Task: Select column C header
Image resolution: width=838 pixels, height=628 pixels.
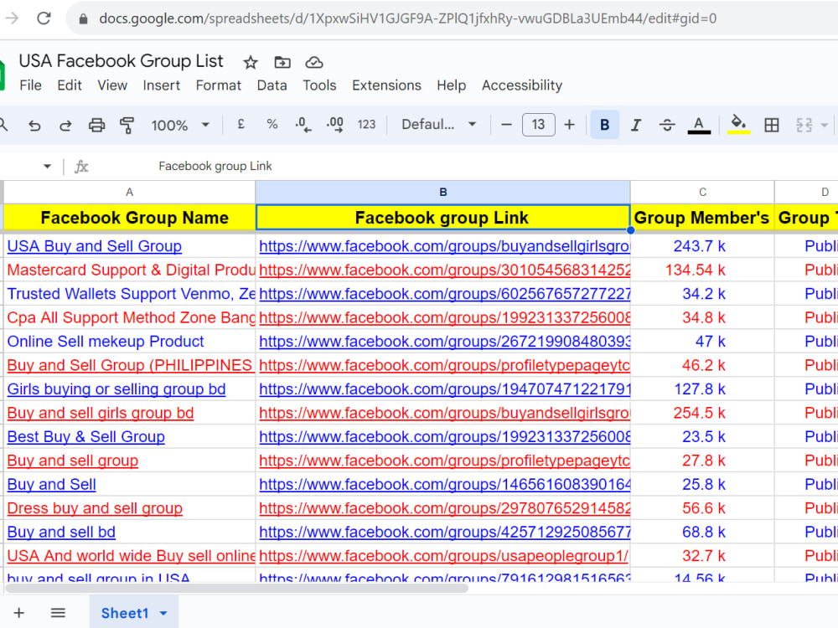Action: (702, 193)
